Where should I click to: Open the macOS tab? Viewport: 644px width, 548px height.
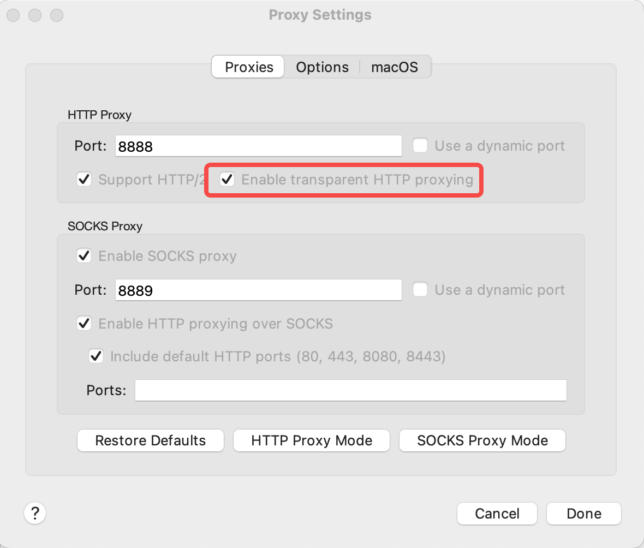(394, 67)
